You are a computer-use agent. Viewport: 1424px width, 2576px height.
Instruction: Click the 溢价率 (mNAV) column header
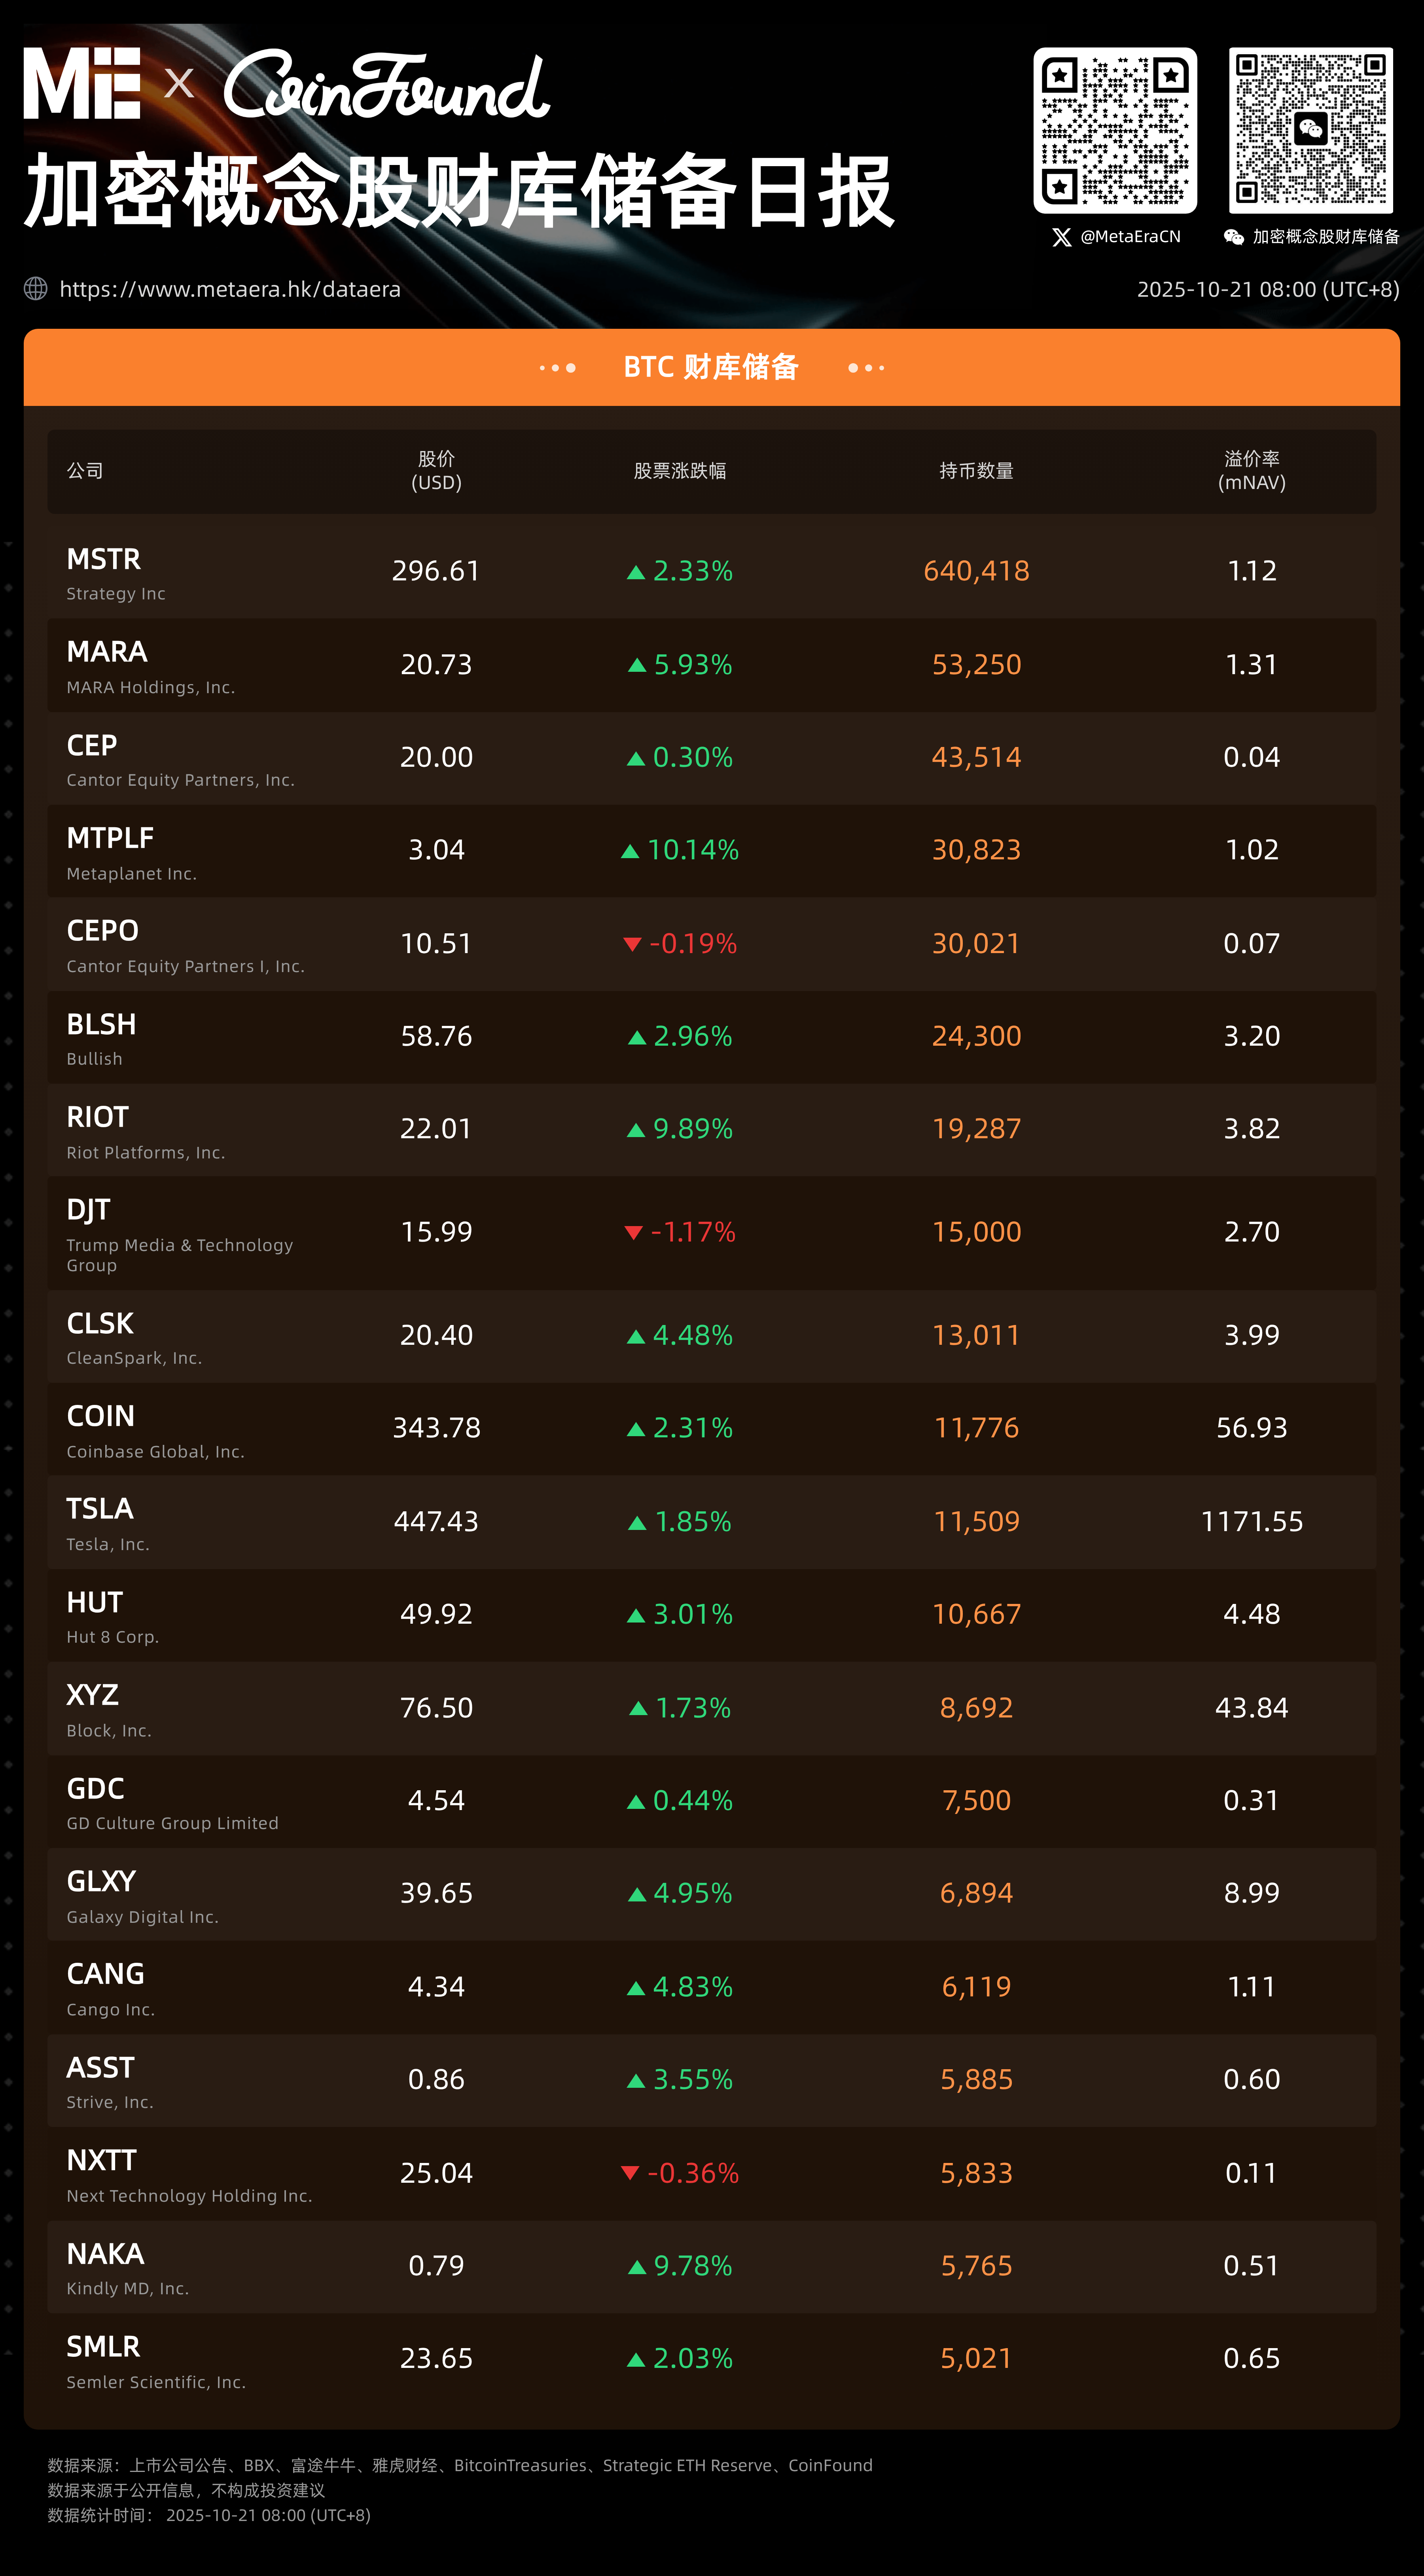[x=1251, y=471]
